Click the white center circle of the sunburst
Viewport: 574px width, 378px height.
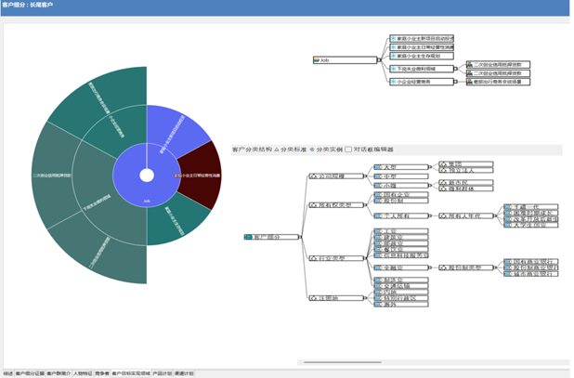tap(146, 175)
